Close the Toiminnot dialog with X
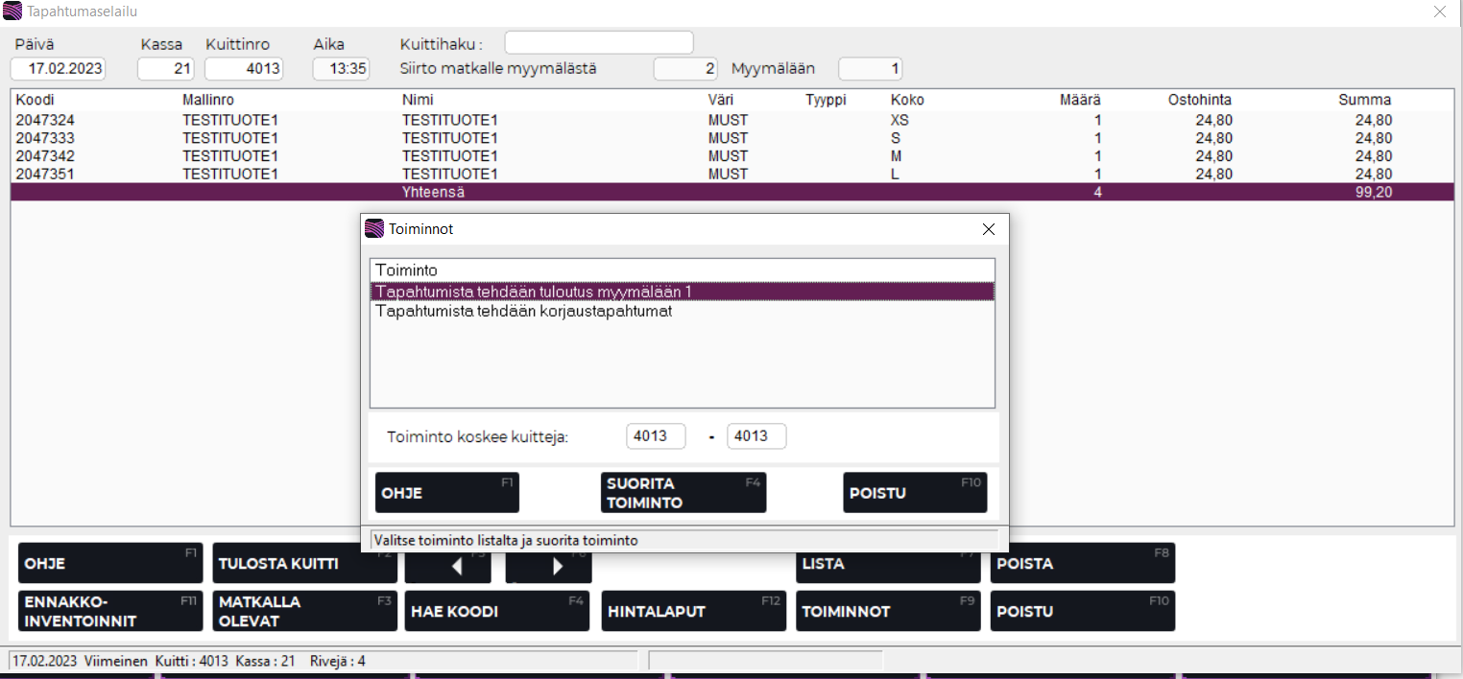The width and height of the screenshot is (1463, 679). click(x=989, y=229)
